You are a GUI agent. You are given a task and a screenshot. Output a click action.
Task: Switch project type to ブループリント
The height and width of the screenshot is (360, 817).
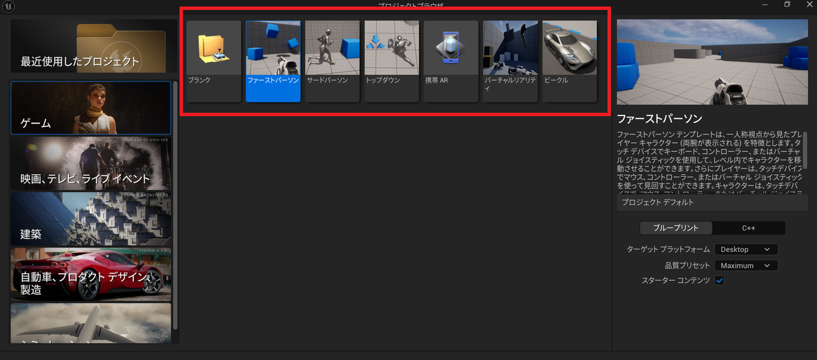(x=676, y=228)
